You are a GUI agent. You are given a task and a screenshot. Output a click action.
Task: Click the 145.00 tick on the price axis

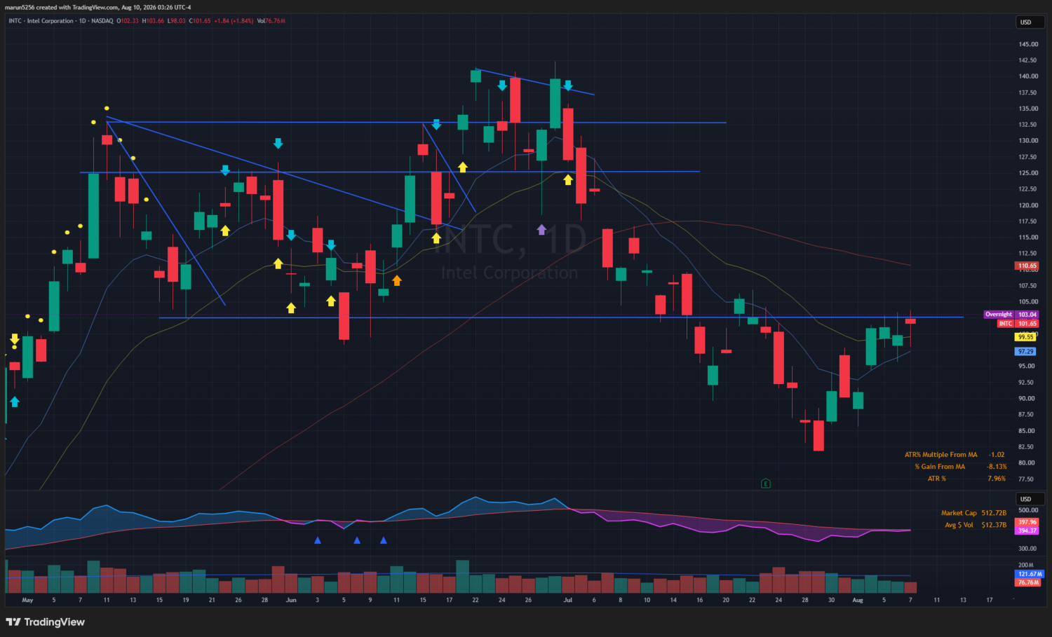point(1028,44)
